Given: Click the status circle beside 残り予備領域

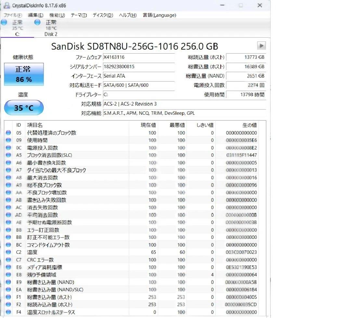Looking at the screenshot, I should [x=8, y=274].
